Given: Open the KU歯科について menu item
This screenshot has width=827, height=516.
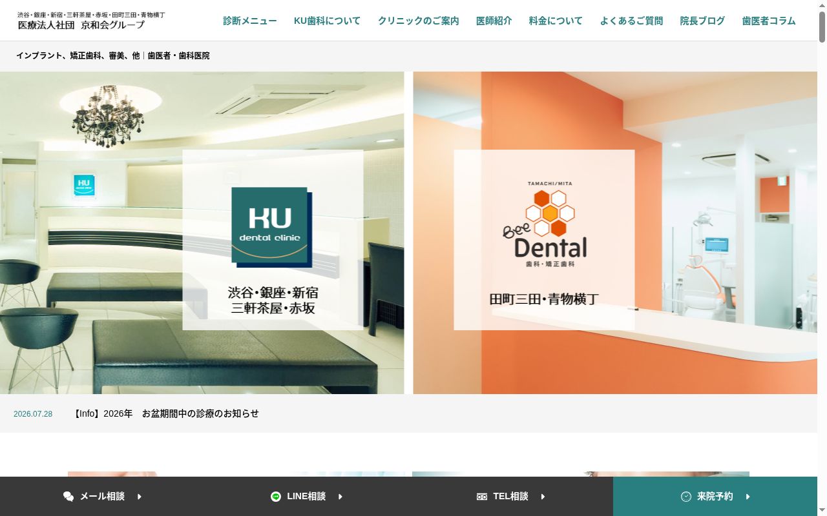Looking at the screenshot, I should tap(327, 21).
